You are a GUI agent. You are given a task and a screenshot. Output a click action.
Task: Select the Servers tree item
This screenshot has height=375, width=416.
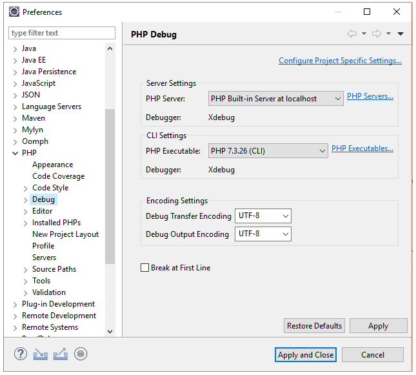coord(44,258)
